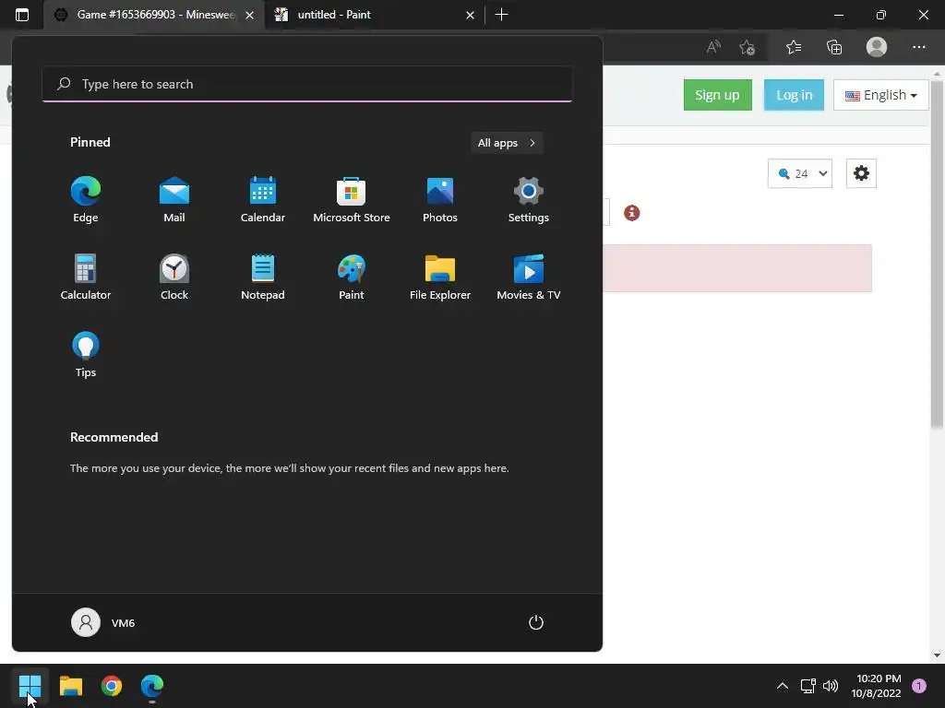945x708 pixels.
Task: Open Settings from pinned apps
Action: [529, 200]
